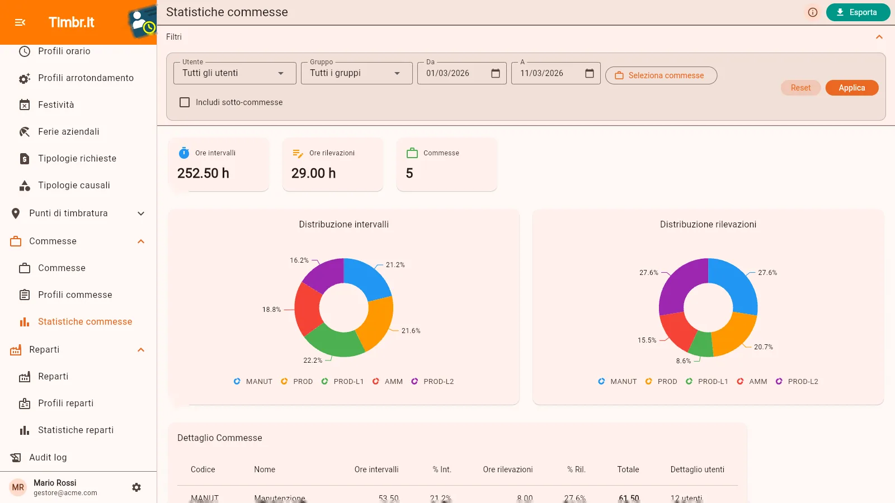Collapse the Commesse section chevron
Image resolution: width=895 pixels, height=503 pixels.
pyautogui.click(x=141, y=241)
